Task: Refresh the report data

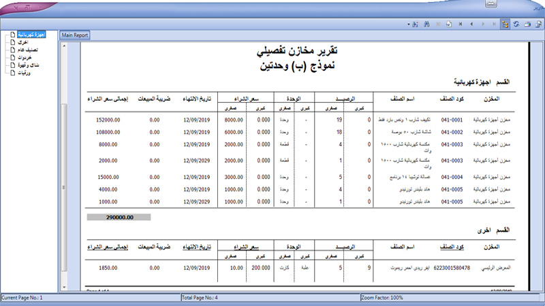Action: 516,24
